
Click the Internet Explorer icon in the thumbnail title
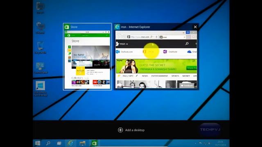[x=117, y=27]
